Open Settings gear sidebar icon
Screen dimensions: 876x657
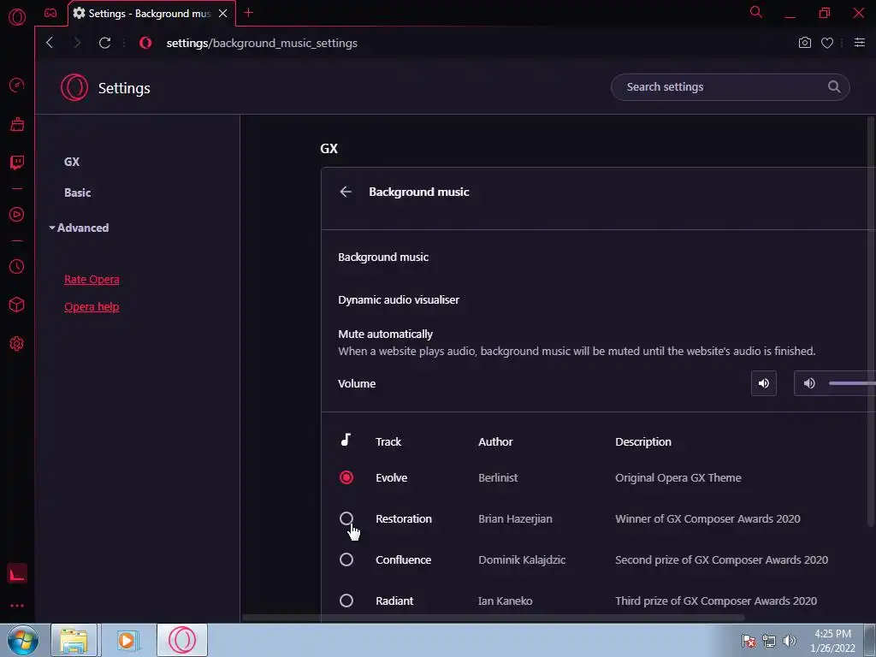(x=17, y=344)
